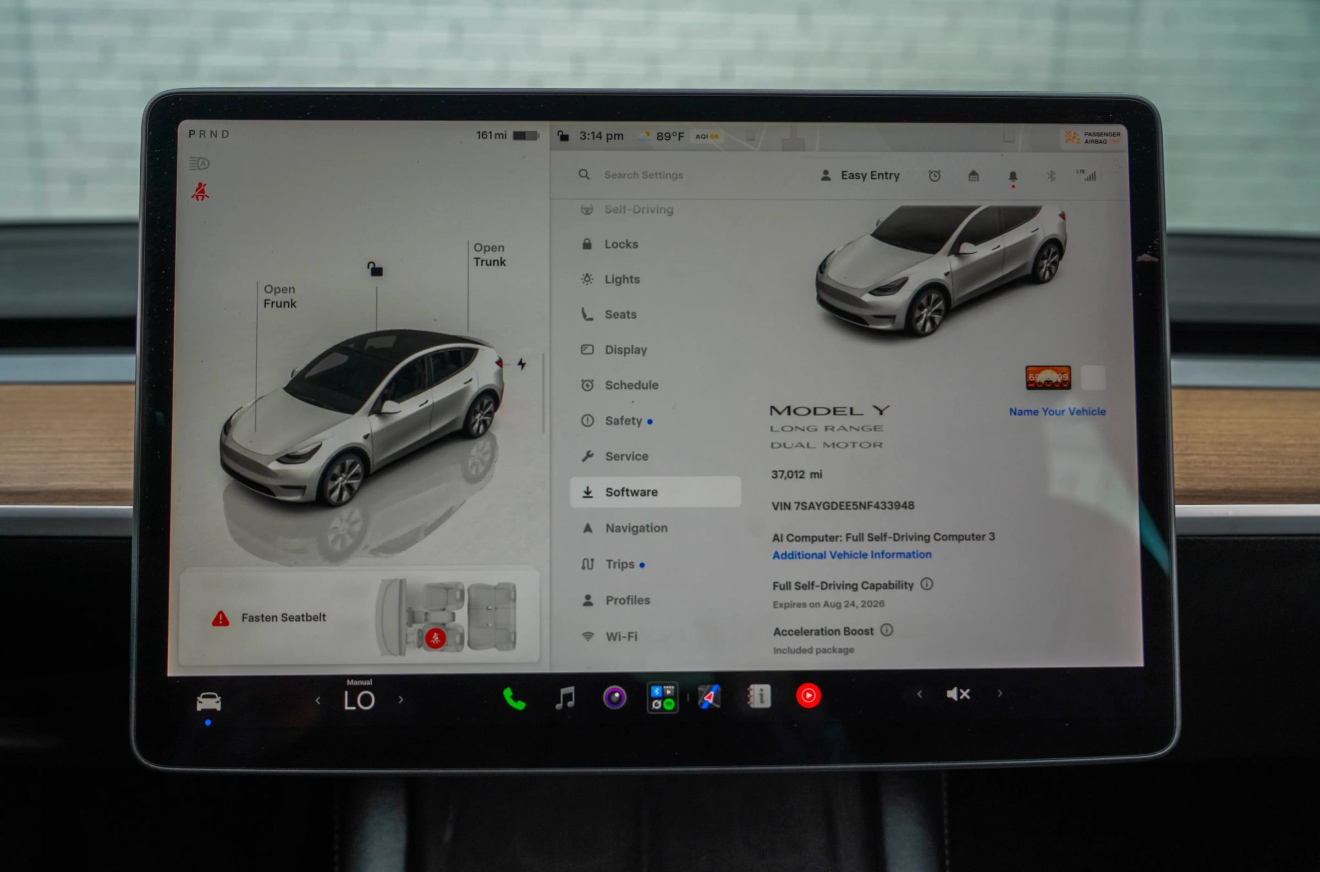Tap the white color swatch

tap(1092, 377)
